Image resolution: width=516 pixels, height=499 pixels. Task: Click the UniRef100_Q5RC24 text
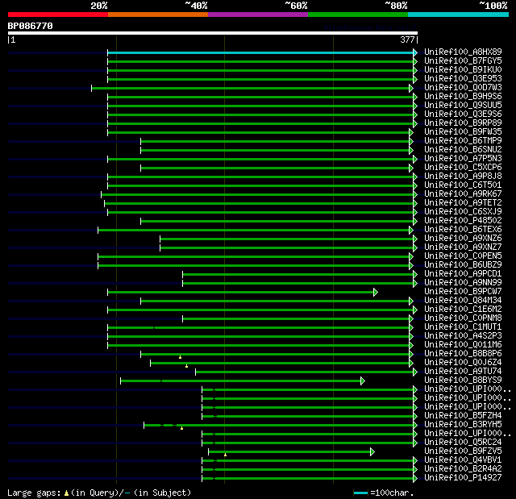tap(463, 443)
